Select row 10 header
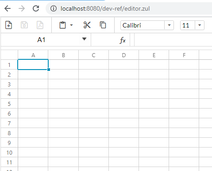The width and height of the screenshot is (212, 171). [9, 152]
